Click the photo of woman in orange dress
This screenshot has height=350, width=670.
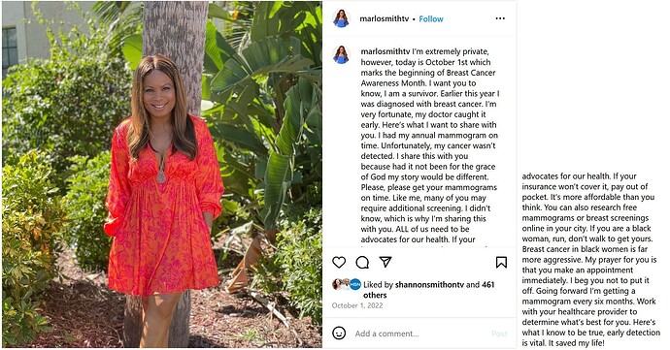(162, 175)
